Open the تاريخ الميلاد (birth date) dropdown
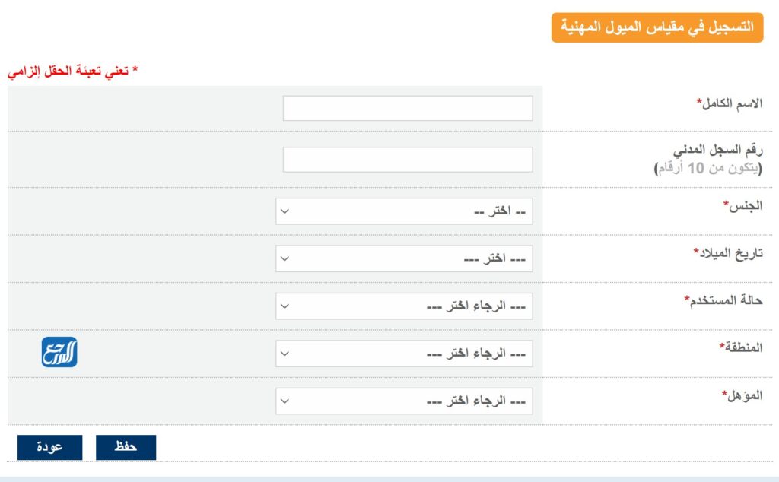The width and height of the screenshot is (779, 482). click(x=405, y=258)
